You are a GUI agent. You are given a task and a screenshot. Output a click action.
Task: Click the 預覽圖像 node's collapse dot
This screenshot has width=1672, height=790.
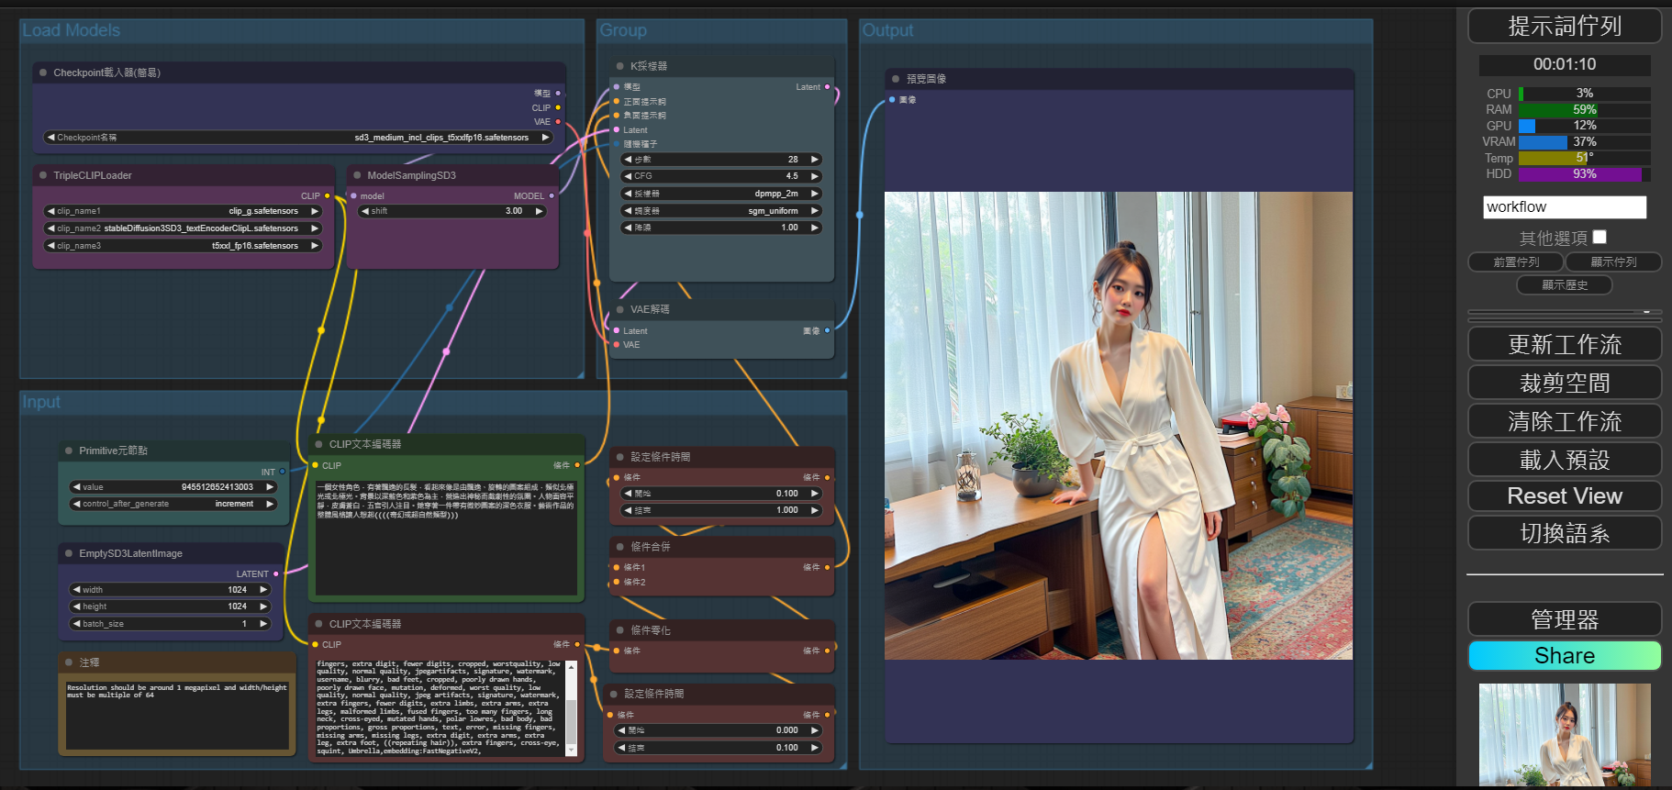point(896,79)
